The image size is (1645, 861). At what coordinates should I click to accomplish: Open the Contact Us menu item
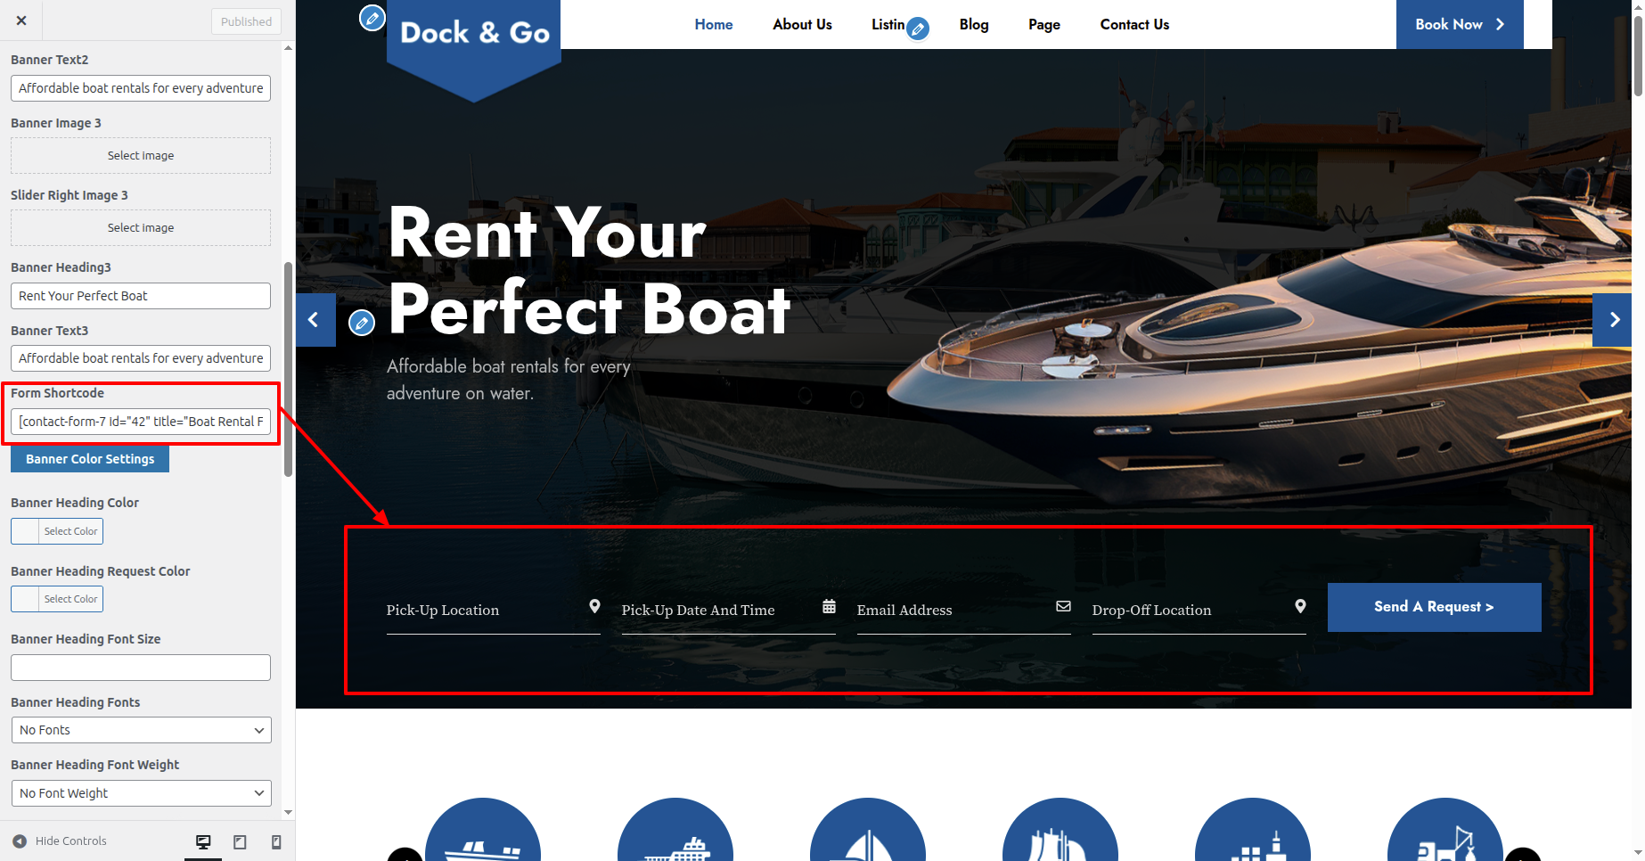click(1134, 25)
